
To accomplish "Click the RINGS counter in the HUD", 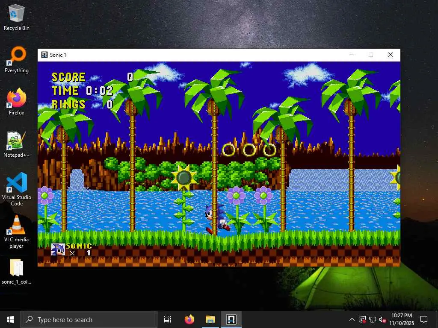I will (83, 104).
